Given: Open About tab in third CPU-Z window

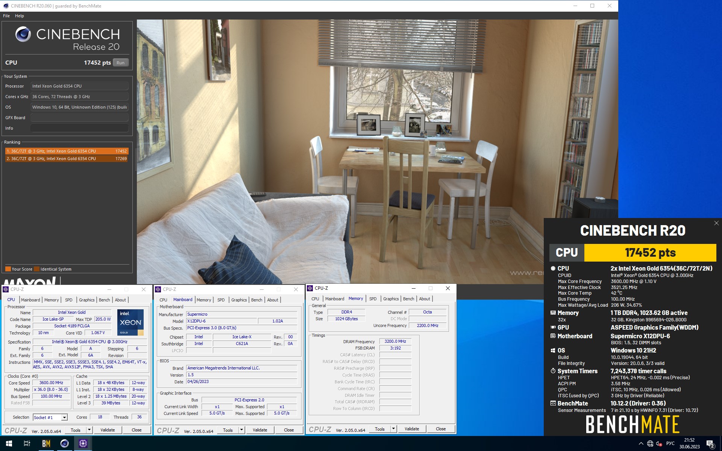Looking at the screenshot, I should pyautogui.click(x=425, y=299).
